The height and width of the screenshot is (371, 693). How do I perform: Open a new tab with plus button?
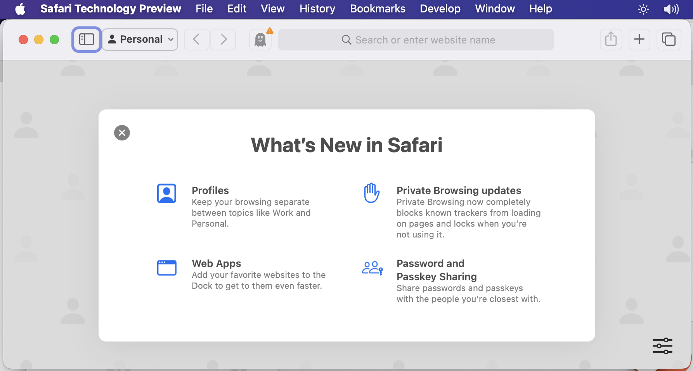click(639, 39)
